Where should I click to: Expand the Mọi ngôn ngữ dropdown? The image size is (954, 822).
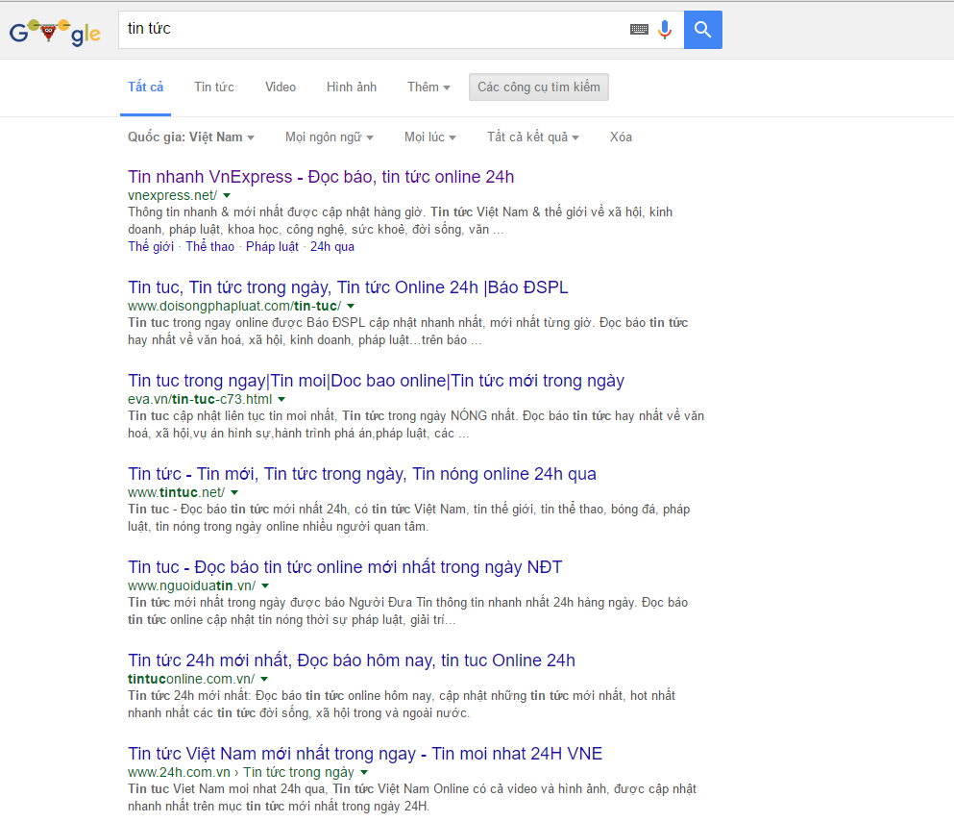tap(329, 137)
